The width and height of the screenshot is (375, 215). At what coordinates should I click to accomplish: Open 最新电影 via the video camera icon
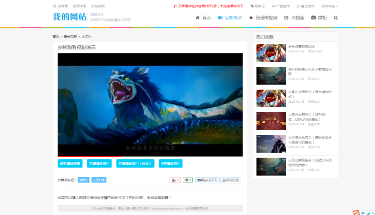pos(230,17)
